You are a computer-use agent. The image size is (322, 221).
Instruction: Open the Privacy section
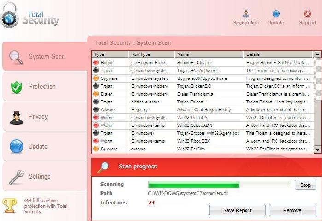coord(45,116)
